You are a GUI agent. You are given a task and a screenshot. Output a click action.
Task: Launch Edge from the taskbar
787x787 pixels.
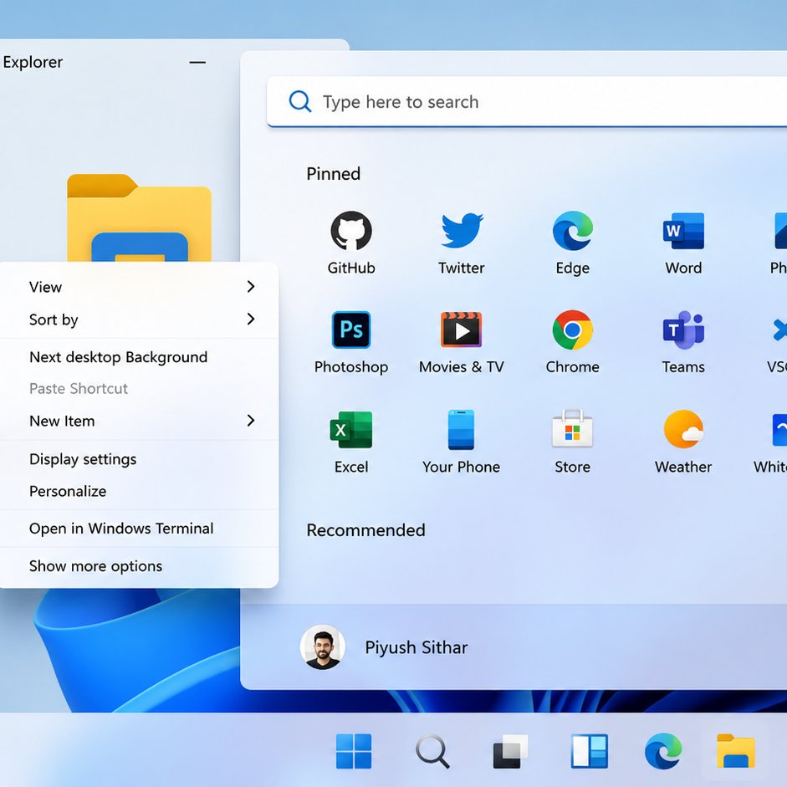[x=663, y=751]
